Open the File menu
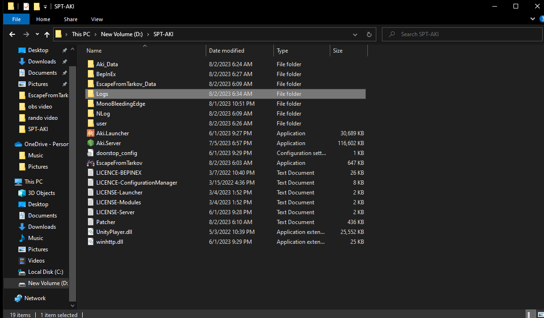The width and height of the screenshot is (544, 318). 16,19
